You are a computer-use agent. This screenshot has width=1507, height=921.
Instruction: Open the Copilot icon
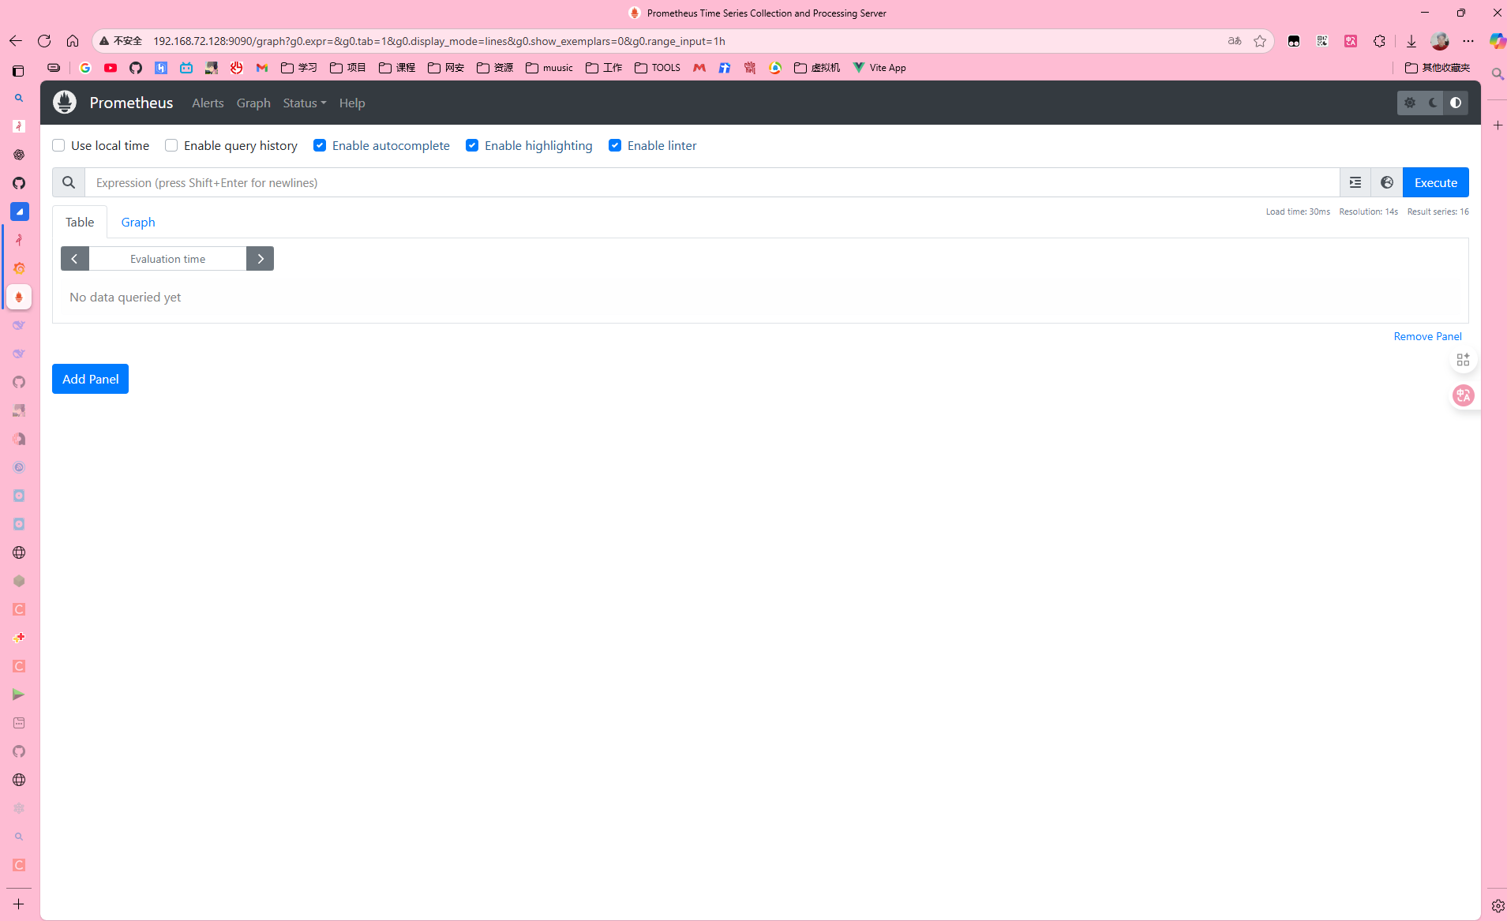click(1497, 41)
